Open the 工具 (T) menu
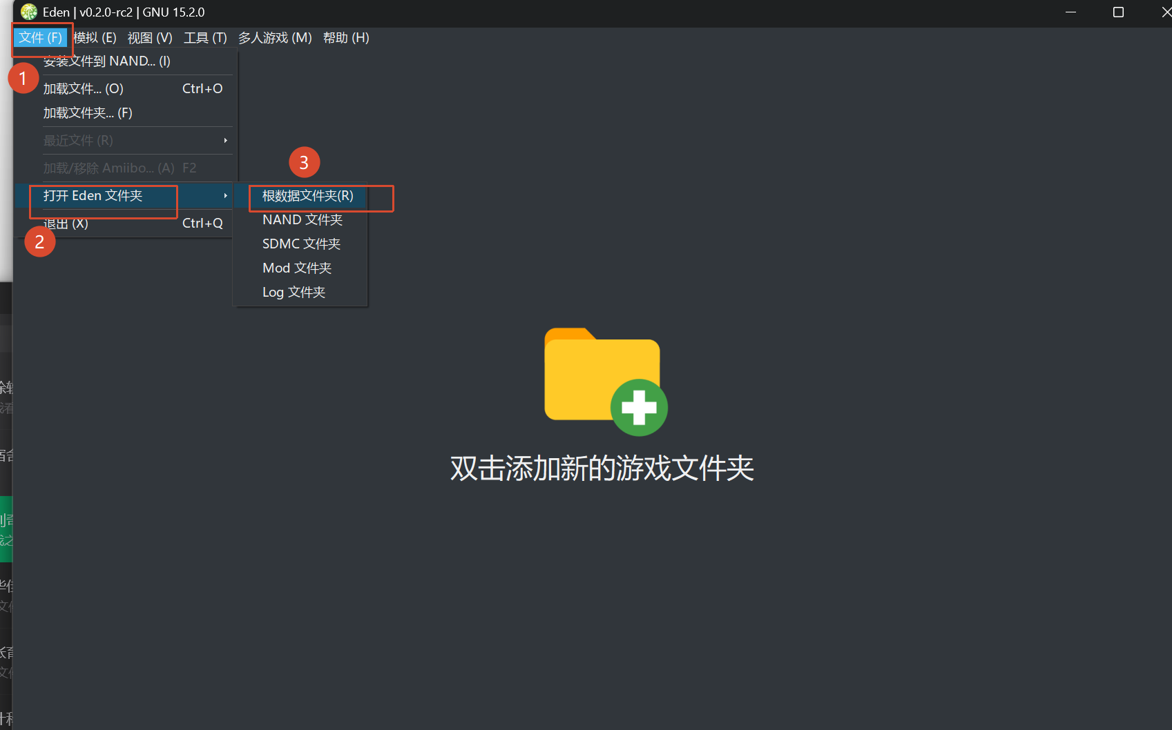The height and width of the screenshot is (730, 1172). (x=205, y=38)
